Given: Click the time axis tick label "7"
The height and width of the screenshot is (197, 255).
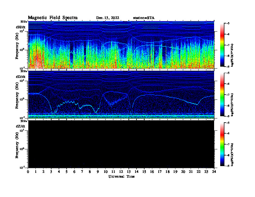Looking at the screenshot, I should [x=82, y=172].
